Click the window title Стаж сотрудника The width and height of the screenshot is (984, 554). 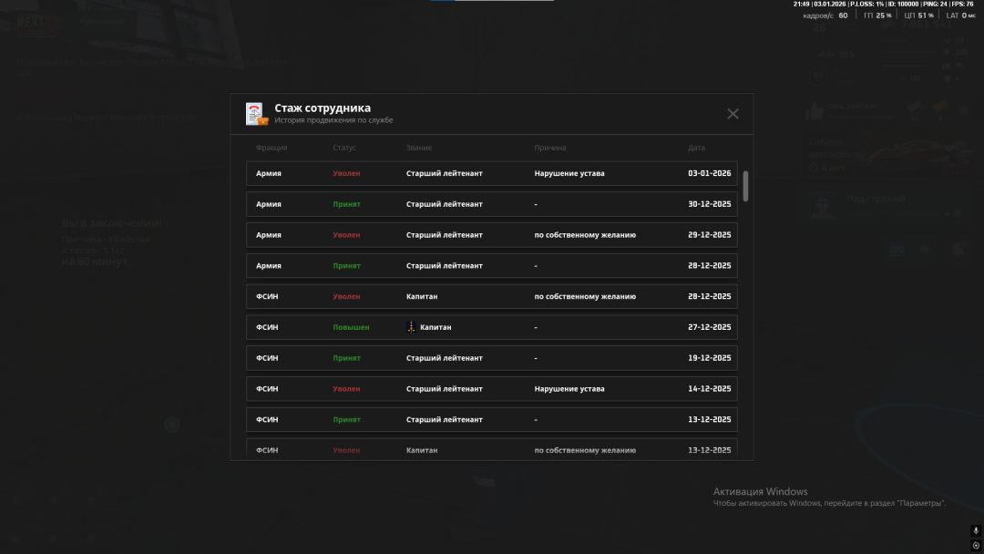tap(323, 108)
